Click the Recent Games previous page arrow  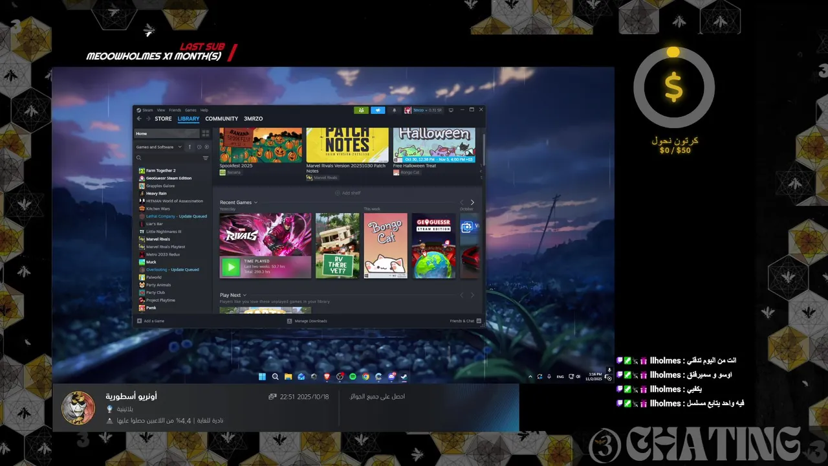point(461,203)
